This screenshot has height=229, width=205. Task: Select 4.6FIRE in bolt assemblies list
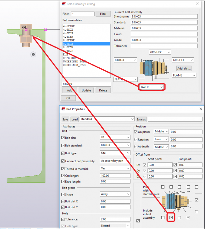[x=86, y=26]
